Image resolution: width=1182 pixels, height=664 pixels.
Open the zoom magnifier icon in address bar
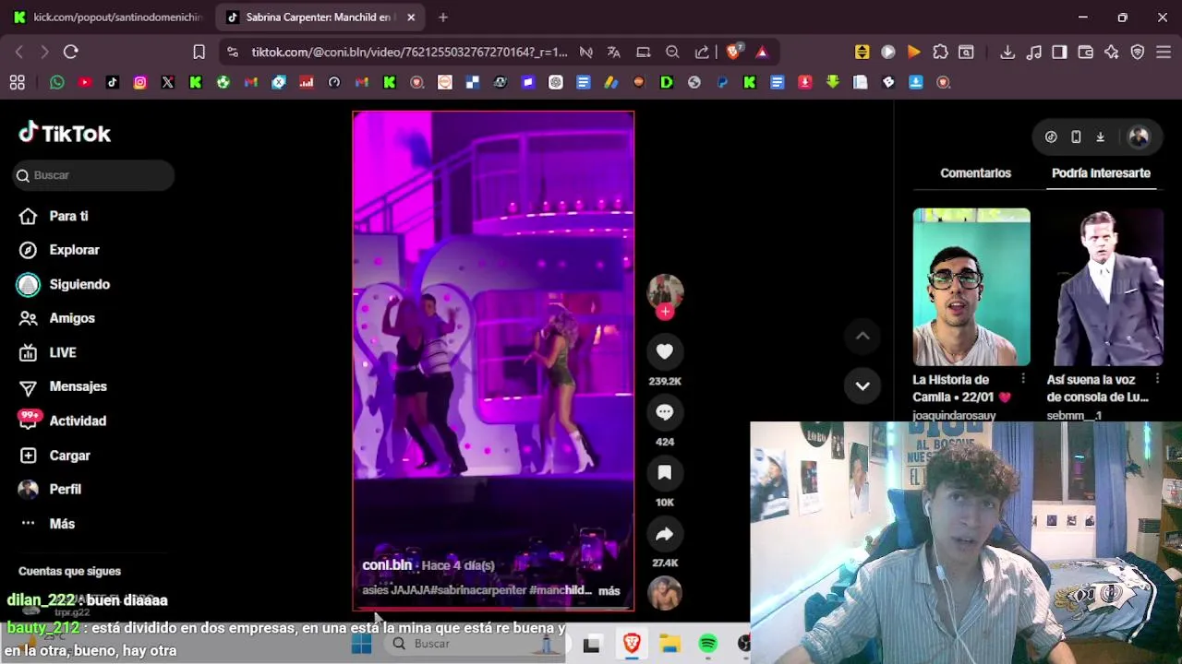672,52
